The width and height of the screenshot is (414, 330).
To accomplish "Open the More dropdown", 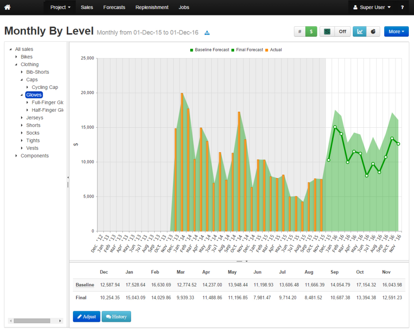I will click(396, 31).
